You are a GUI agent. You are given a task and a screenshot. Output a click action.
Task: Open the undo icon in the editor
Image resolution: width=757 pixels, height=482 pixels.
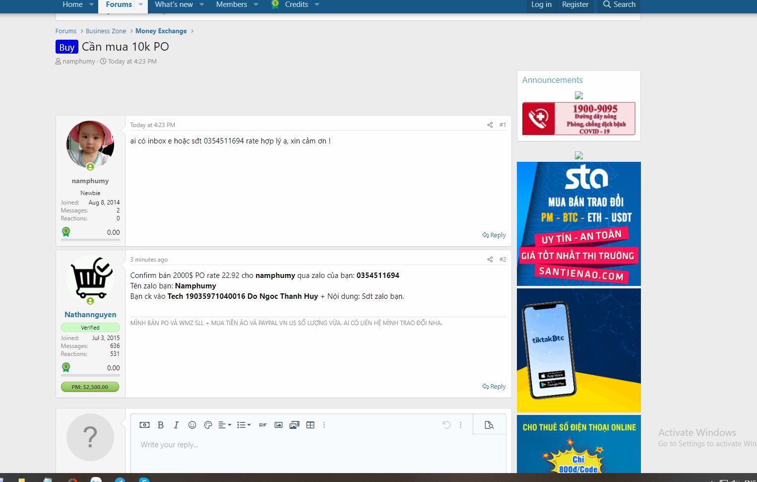pyautogui.click(x=446, y=425)
